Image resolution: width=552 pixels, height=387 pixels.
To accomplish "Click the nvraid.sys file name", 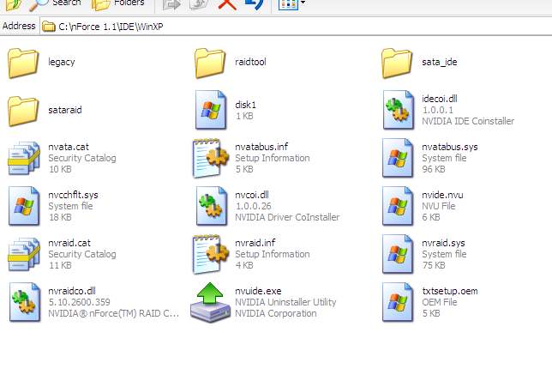I will coord(443,243).
